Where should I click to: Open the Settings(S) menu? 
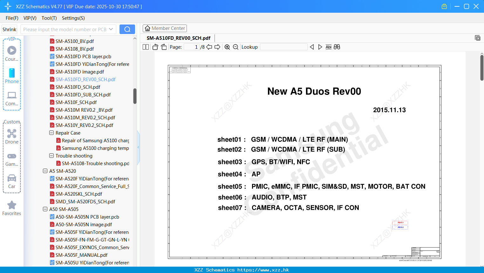click(73, 18)
